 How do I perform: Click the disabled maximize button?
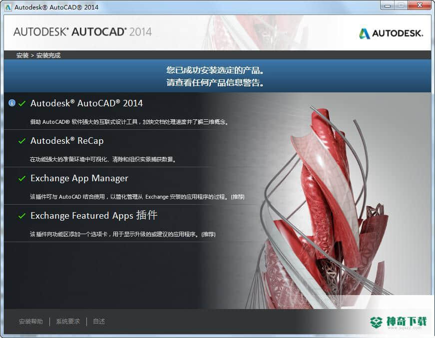click(401, 5)
